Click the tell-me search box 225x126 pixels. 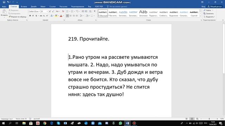tap(117, 7)
